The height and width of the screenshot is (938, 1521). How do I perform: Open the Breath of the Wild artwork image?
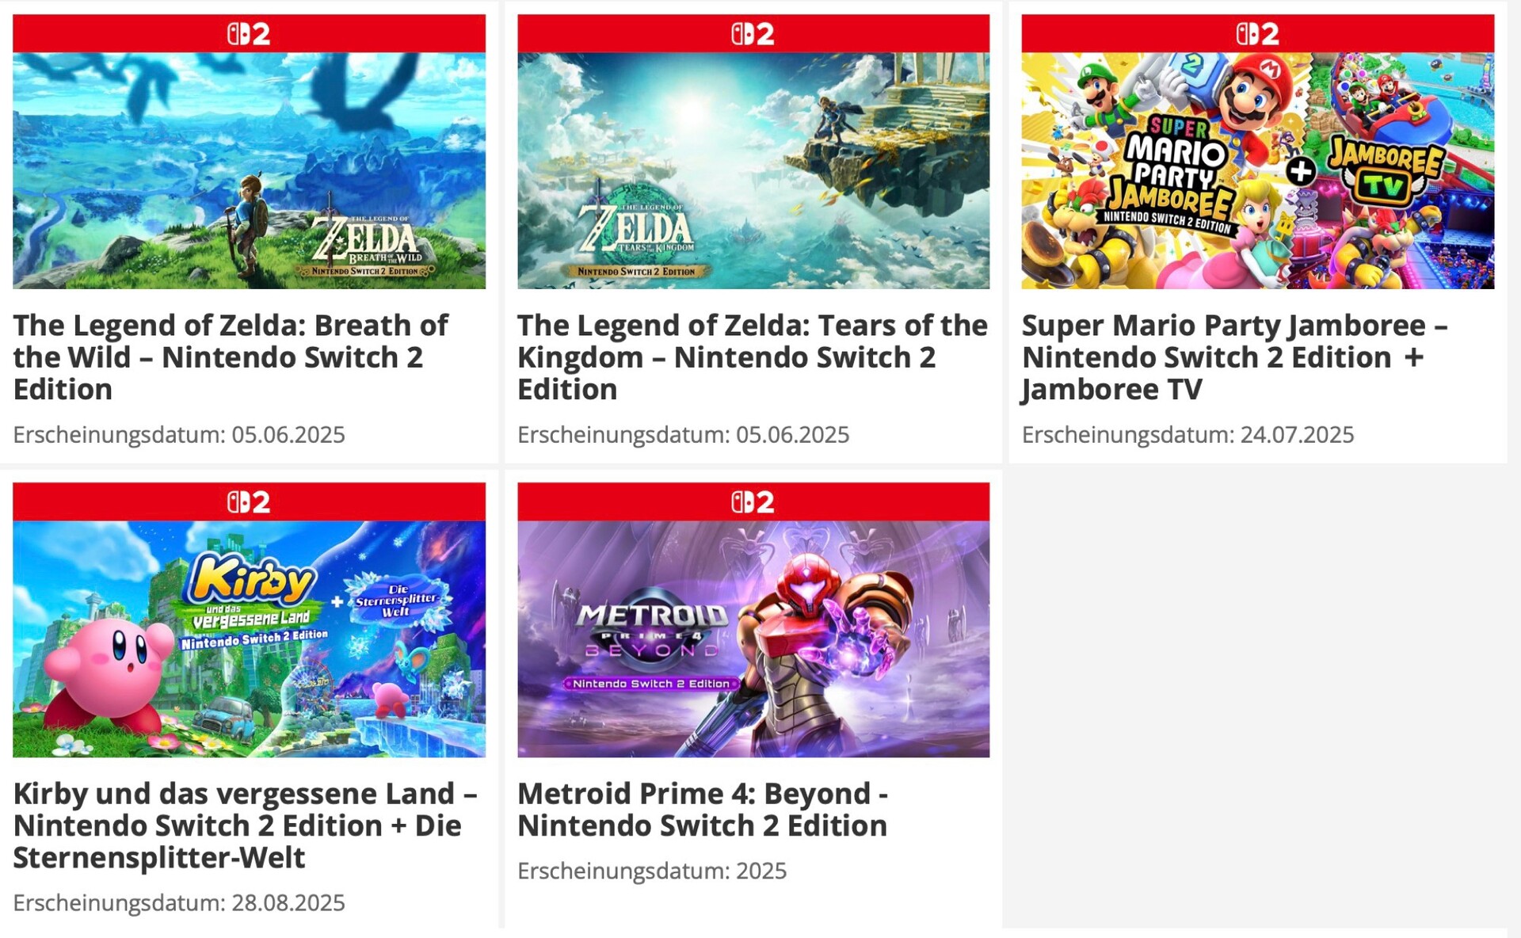tap(249, 170)
